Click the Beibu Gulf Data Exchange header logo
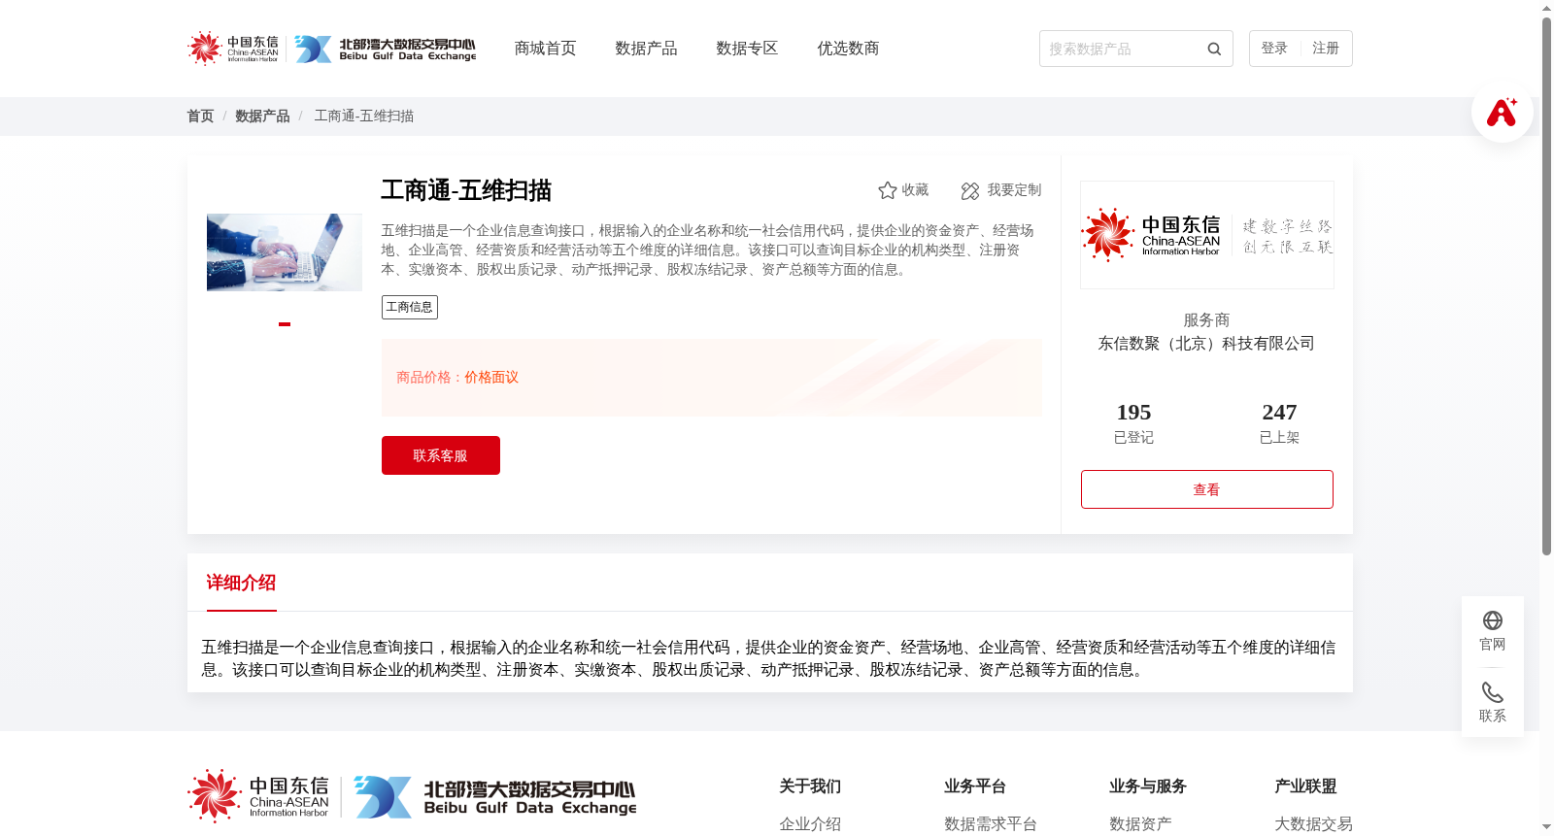Image resolution: width=1554 pixels, height=836 pixels. 386,50
